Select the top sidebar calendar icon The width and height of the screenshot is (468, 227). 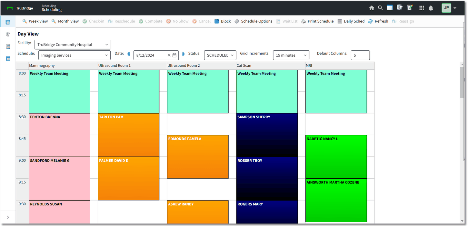[x=8, y=22]
